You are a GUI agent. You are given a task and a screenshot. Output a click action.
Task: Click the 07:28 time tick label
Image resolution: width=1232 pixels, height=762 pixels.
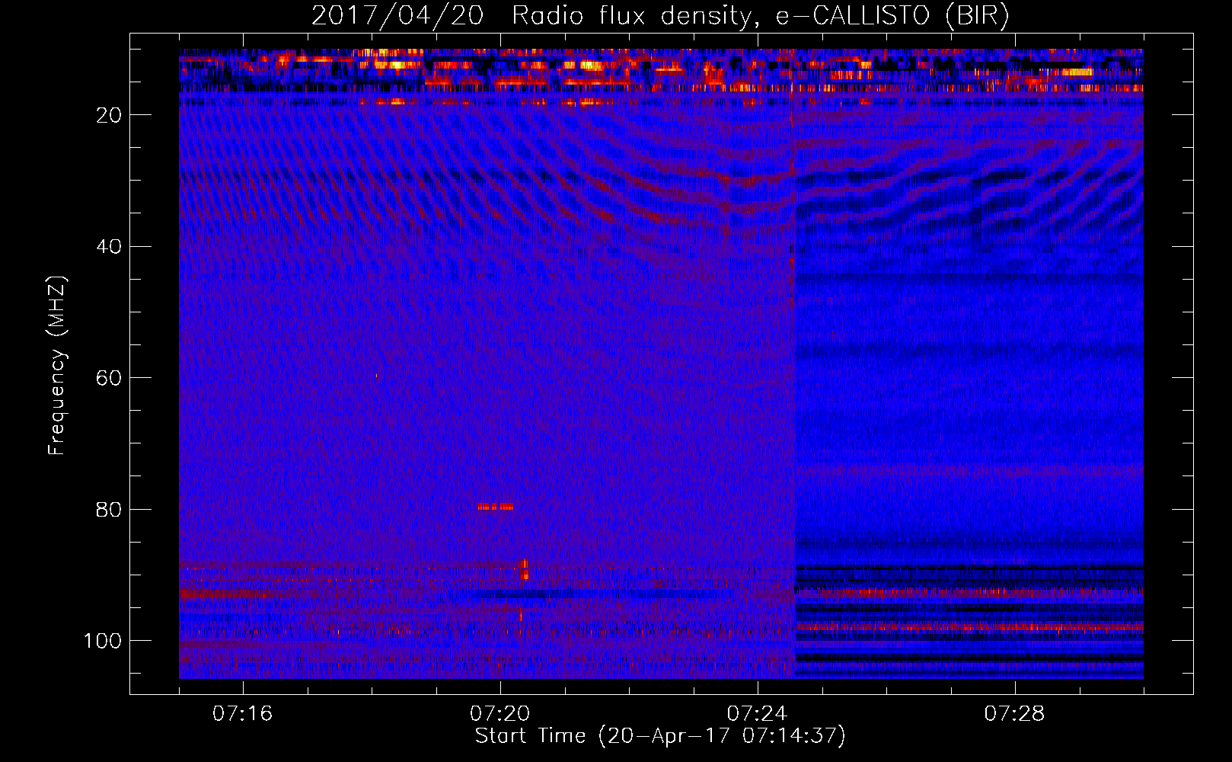point(1014,714)
